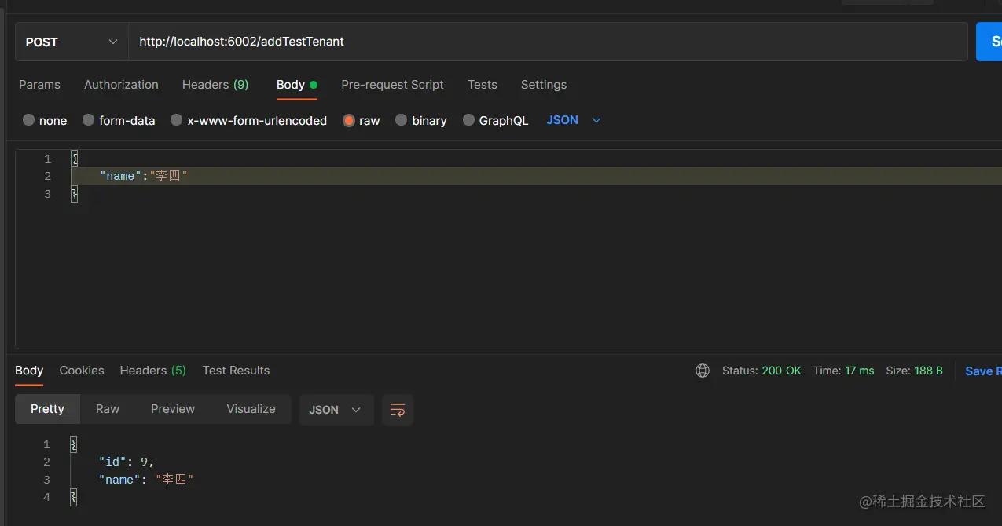The image size is (1002, 526).
Task: Click the globe network icon
Action: (x=703, y=371)
